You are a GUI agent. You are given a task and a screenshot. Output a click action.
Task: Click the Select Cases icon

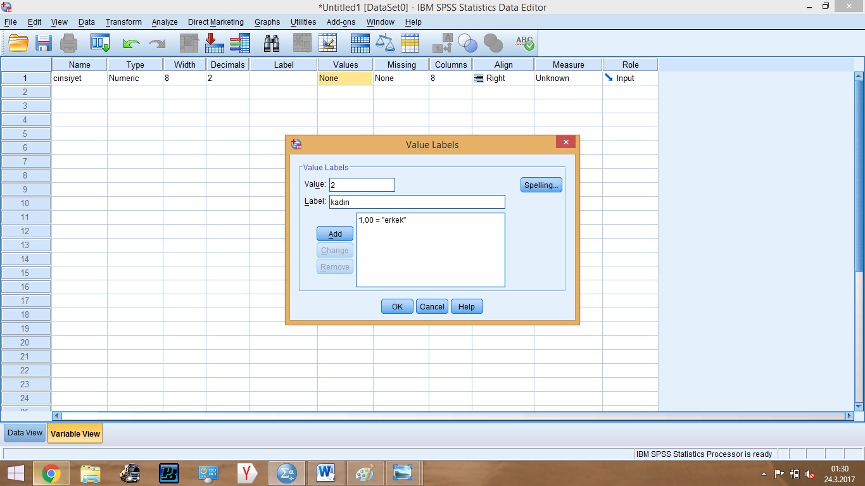410,43
